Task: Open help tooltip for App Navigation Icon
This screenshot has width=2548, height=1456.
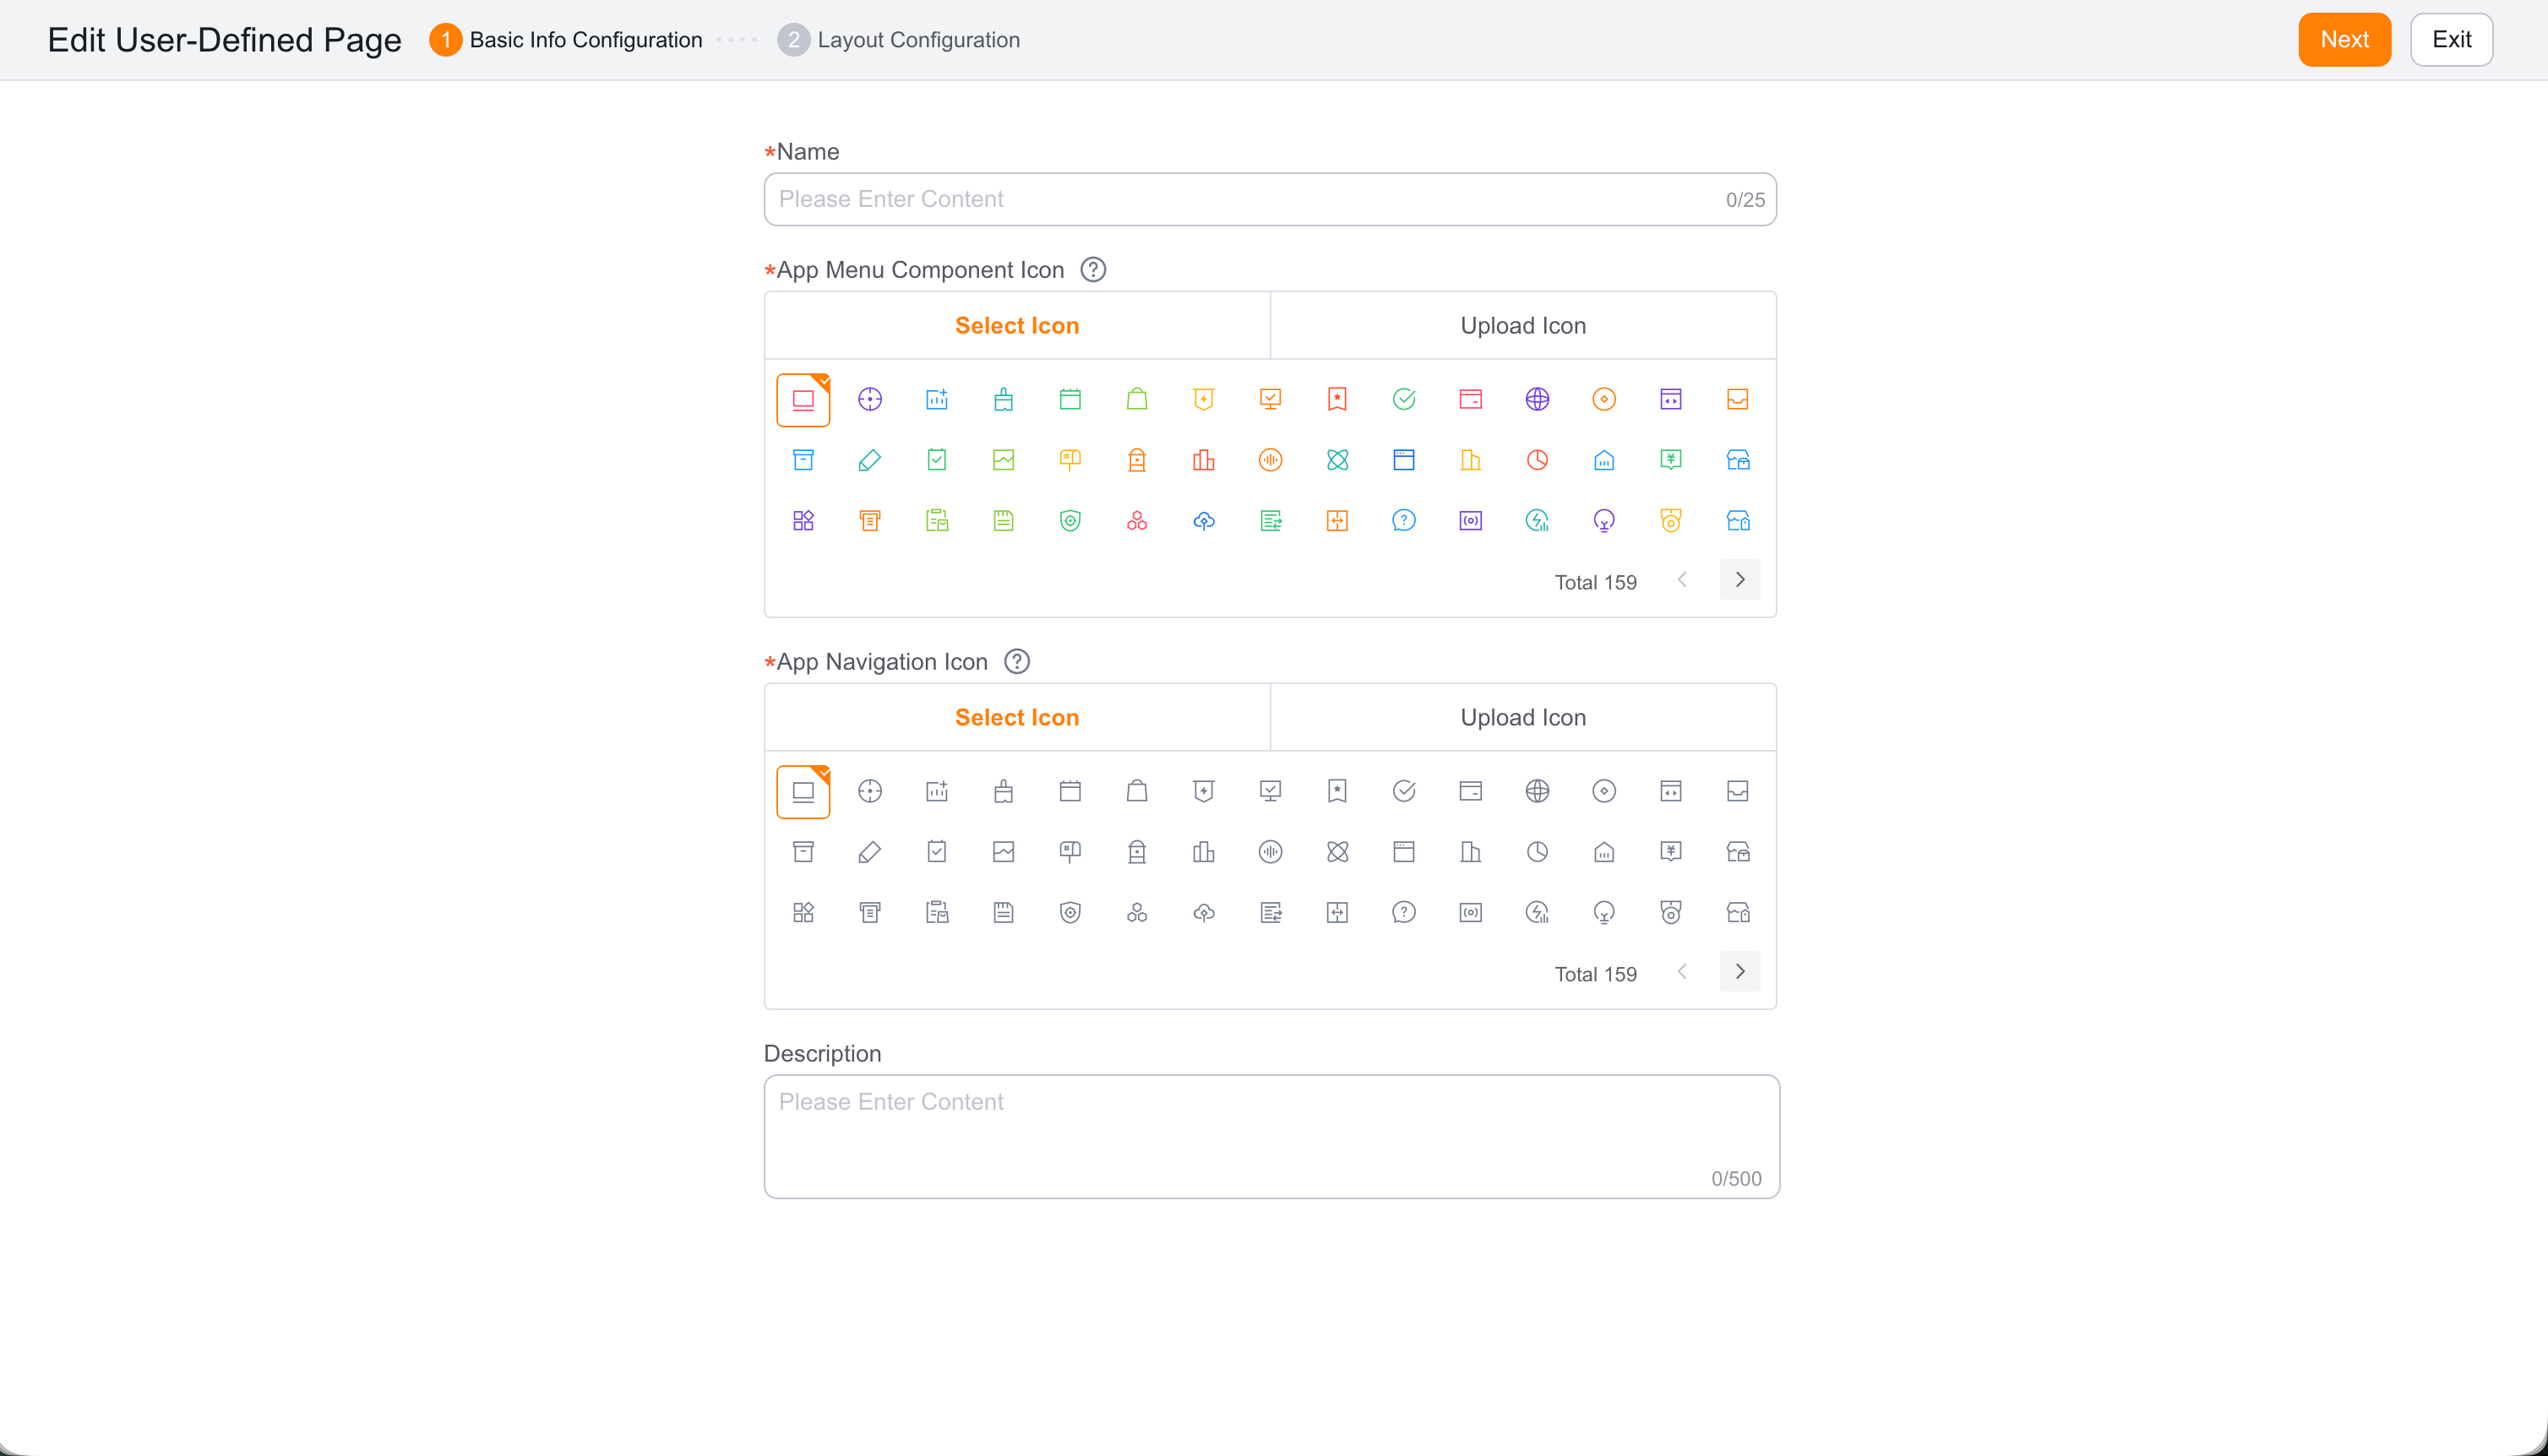Action: coord(1017,662)
